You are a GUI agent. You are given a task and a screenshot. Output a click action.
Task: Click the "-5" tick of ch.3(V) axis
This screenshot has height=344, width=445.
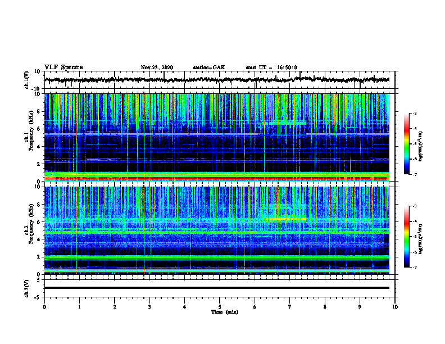pos(38,297)
